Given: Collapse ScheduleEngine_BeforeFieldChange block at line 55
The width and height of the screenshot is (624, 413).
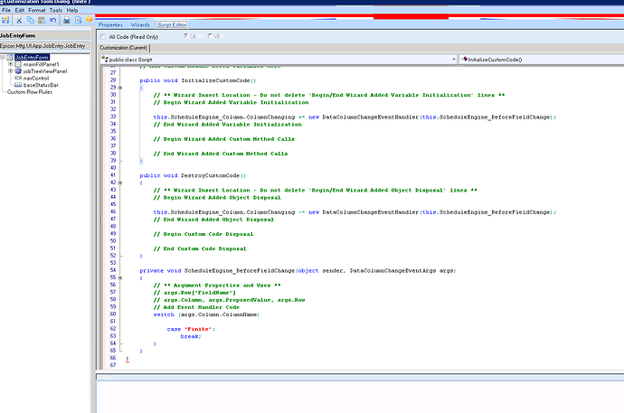Looking at the screenshot, I should (x=120, y=277).
